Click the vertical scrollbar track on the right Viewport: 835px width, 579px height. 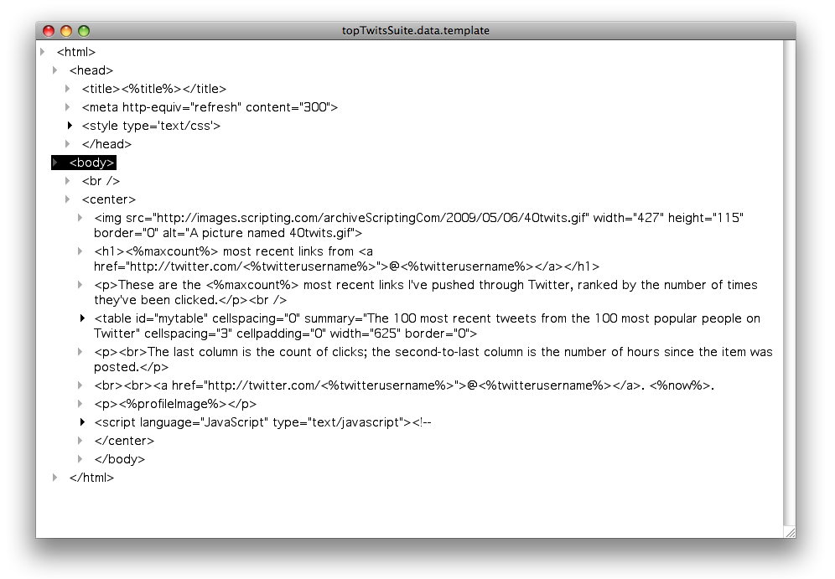789,283
